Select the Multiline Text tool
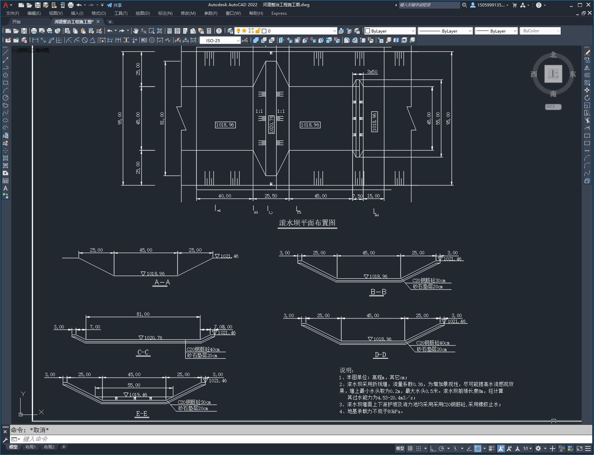Image resolution: width=594 pixels, height=455 pixels. coord(5,188)
